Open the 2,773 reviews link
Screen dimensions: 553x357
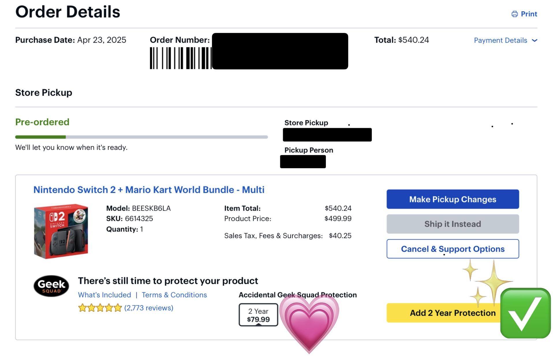[x=149, y=308]
